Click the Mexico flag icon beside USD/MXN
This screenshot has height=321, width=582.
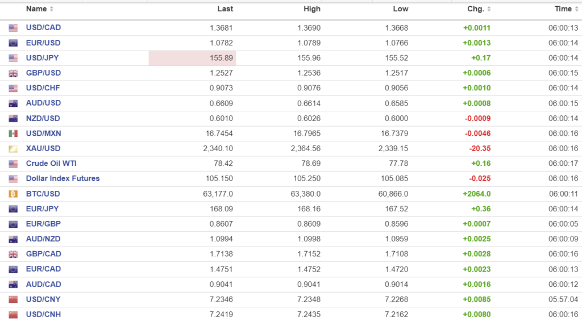13,134
